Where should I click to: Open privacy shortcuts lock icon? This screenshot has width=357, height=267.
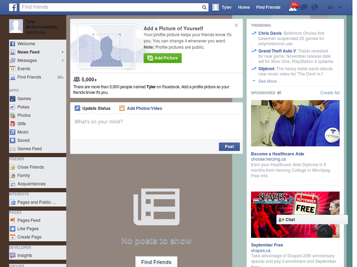pos(331,8)
